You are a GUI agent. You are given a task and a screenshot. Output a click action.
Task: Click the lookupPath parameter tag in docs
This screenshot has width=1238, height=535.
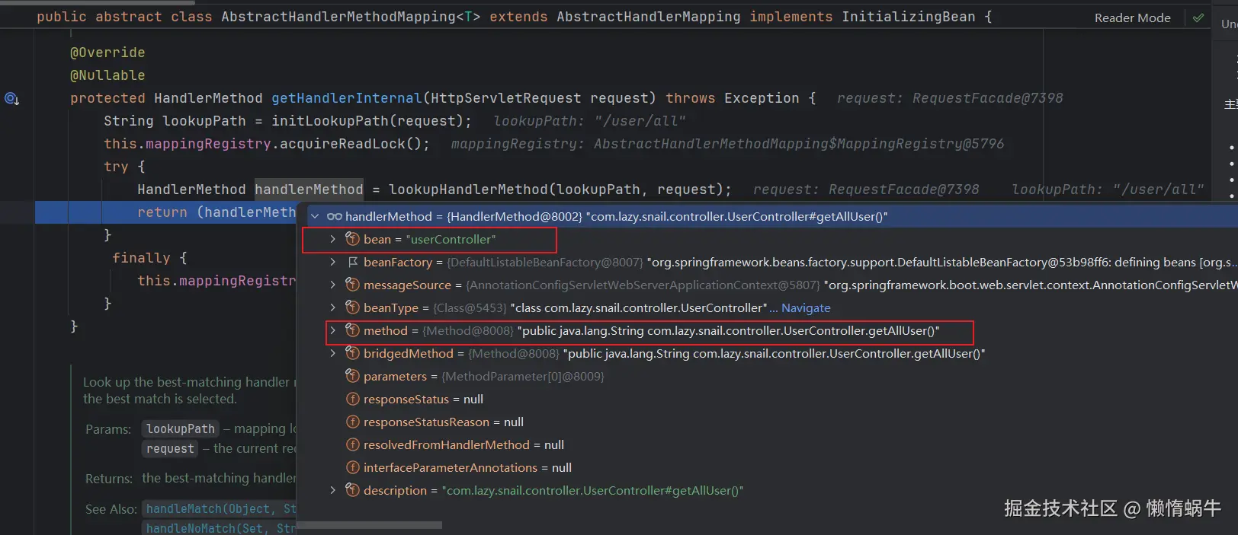point(181,428)
